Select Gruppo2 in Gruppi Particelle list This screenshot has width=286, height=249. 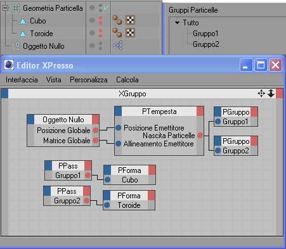(206, 44)
